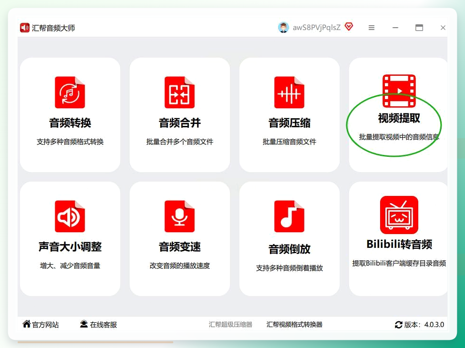Click the house icon beside 官方网站
Screen dimensions: 465x348
tap(27, 324)
